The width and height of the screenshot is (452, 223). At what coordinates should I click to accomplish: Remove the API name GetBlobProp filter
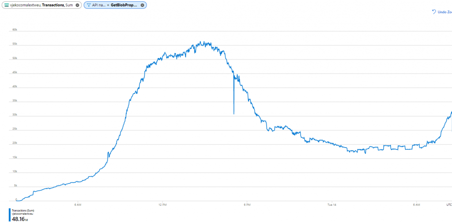click(142, 5)
